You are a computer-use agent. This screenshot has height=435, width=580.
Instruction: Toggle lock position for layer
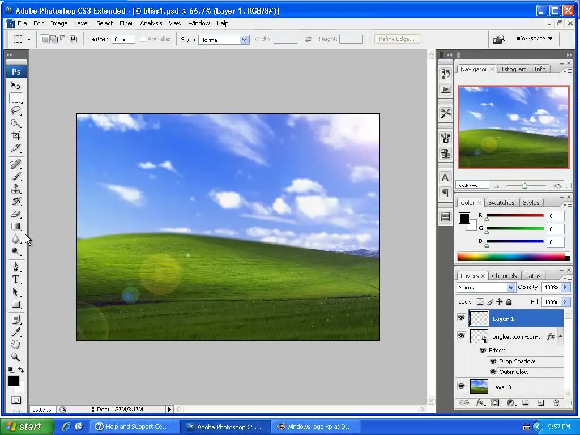pyautogui.click(x=500, y=302)
